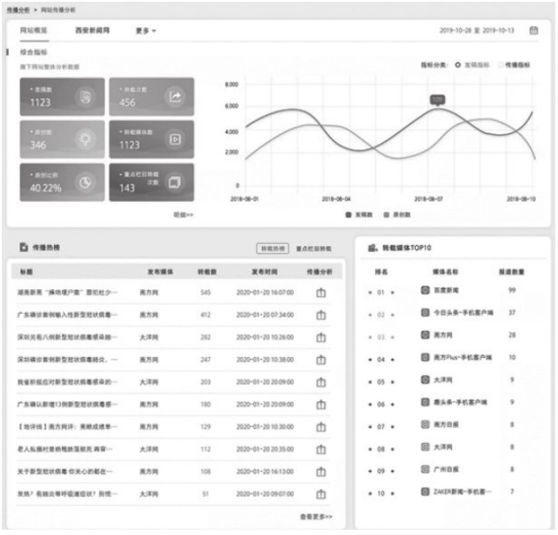Switch to the 网站概览 tab

click(x=34, y=30)
